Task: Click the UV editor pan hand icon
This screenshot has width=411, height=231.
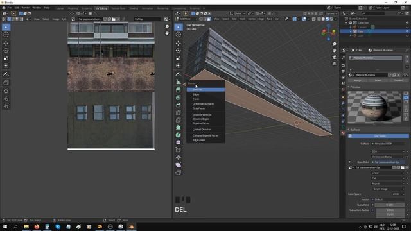Action: point(167,33)
